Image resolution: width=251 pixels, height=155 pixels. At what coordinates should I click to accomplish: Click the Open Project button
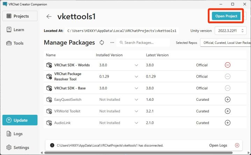point(226,16)
